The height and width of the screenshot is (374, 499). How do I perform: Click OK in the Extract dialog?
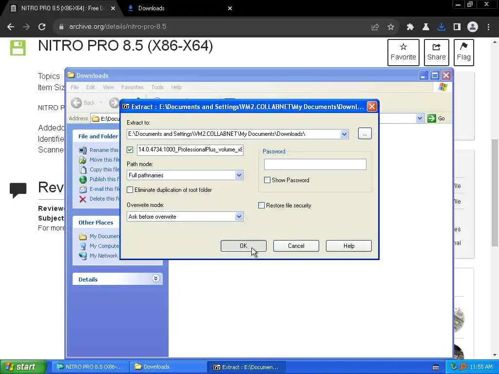[x=244, y=246]
